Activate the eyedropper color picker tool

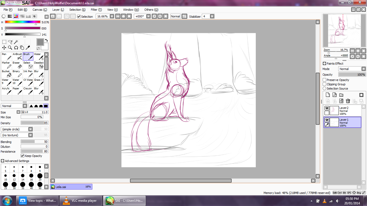[28, 48]
